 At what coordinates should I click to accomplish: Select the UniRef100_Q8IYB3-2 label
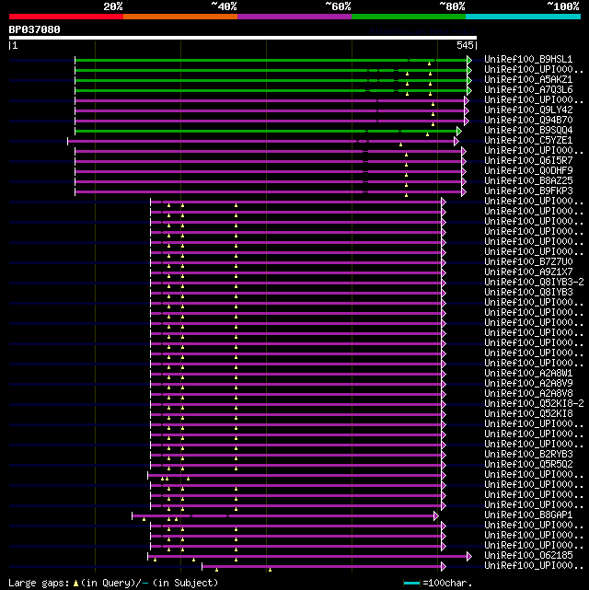[x=534, y=282]
